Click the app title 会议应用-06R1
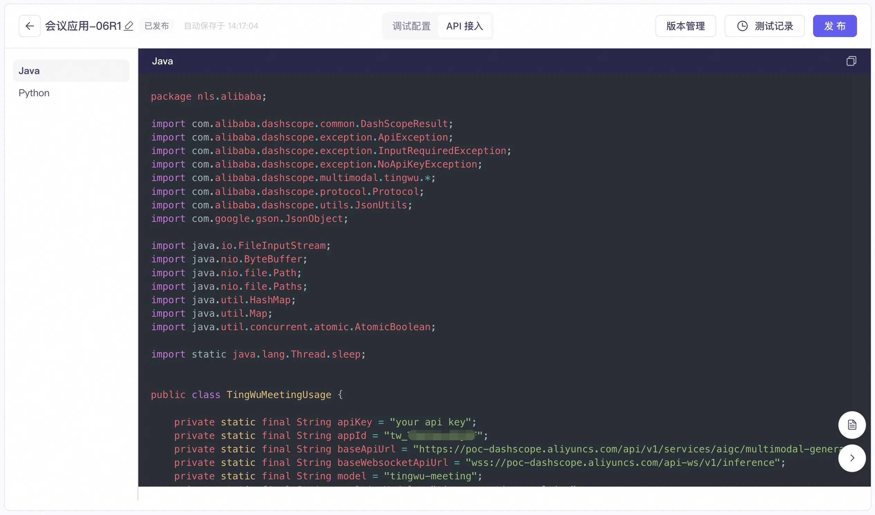This screenshot has width=875, height=515. click(83, 26)
